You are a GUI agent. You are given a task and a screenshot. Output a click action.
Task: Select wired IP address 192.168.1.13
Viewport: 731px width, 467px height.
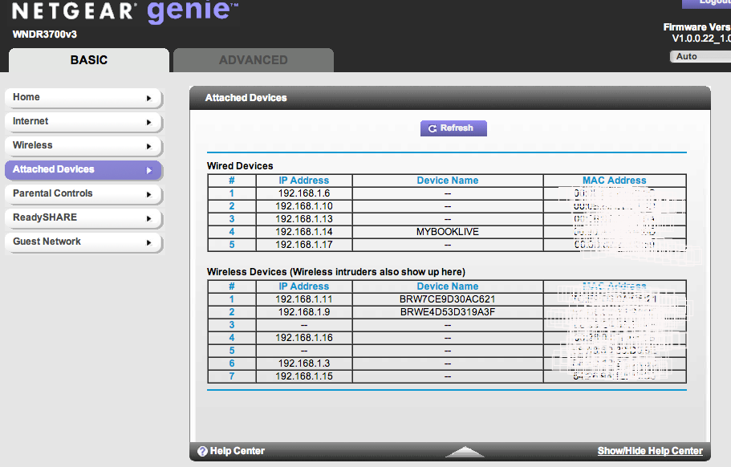point(304,219)
